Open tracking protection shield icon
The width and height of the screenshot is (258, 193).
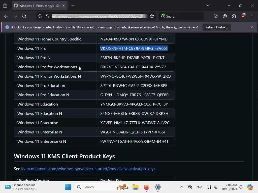(x=40, y=16)
